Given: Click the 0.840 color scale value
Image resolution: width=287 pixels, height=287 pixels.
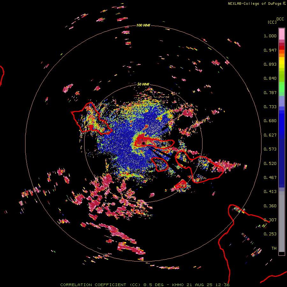Looking at the screenshot, I should [x=270, y=78].
